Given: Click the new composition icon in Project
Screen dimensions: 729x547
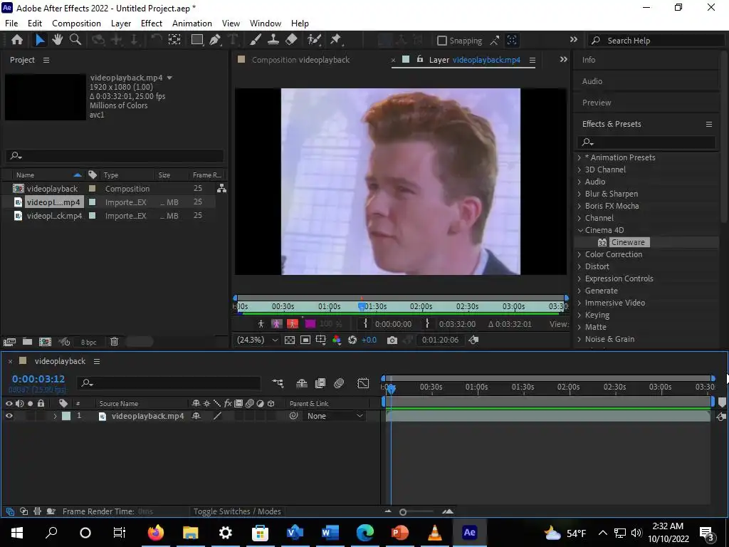Looking at the screenshot, I should [x=45, y=342].
